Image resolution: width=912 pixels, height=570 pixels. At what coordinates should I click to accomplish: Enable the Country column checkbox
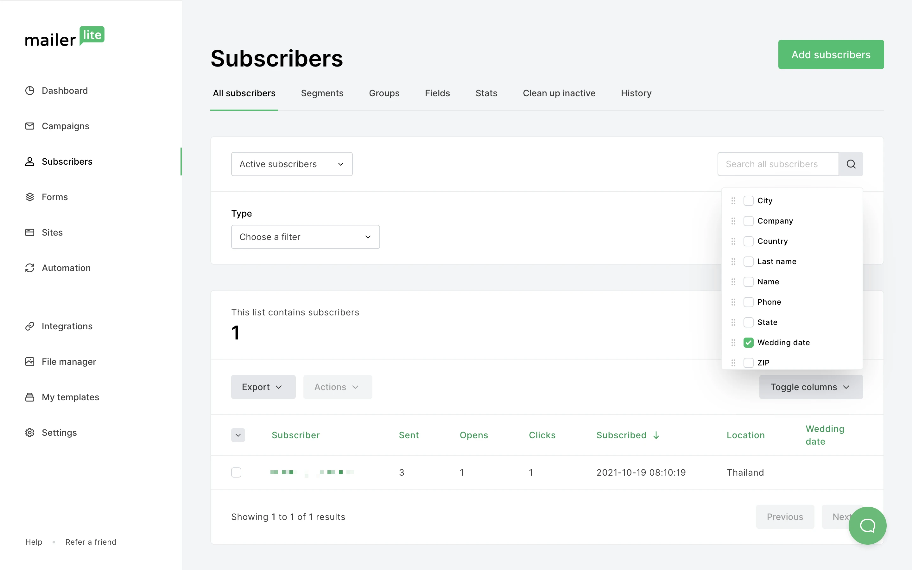point(749,241)
